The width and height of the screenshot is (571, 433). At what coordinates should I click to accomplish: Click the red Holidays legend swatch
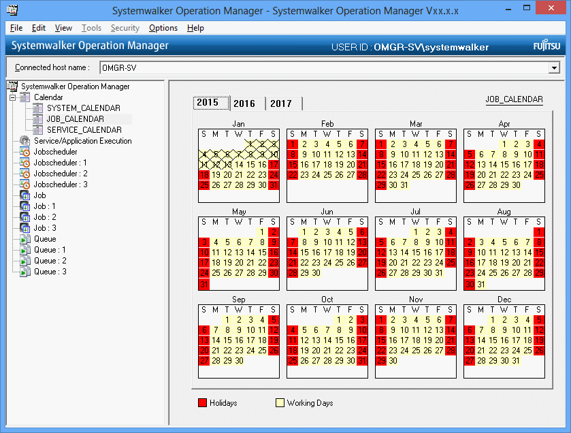[x=202, y=403]
